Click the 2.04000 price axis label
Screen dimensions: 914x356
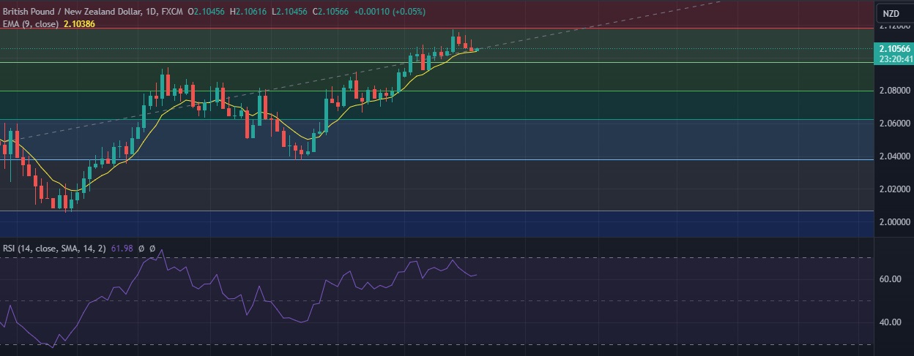(895, 156)
